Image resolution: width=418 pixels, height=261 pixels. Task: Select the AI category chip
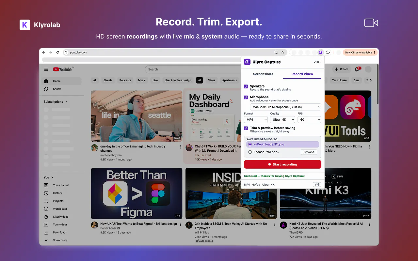tap(199, 80)
